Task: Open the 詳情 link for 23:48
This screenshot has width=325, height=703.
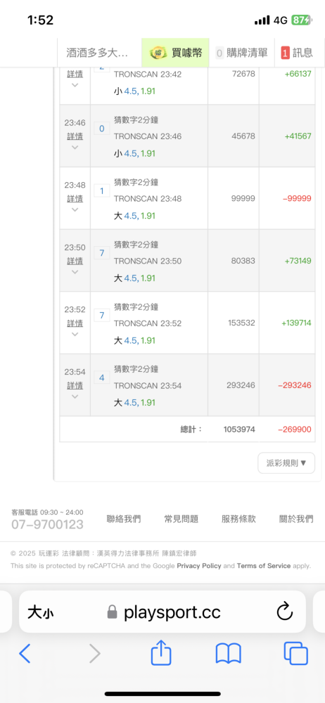Action: [x=75, y=199]
